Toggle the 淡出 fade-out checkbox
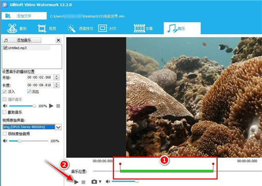This screenshot has width=262, height=186. tap(29, 91)
